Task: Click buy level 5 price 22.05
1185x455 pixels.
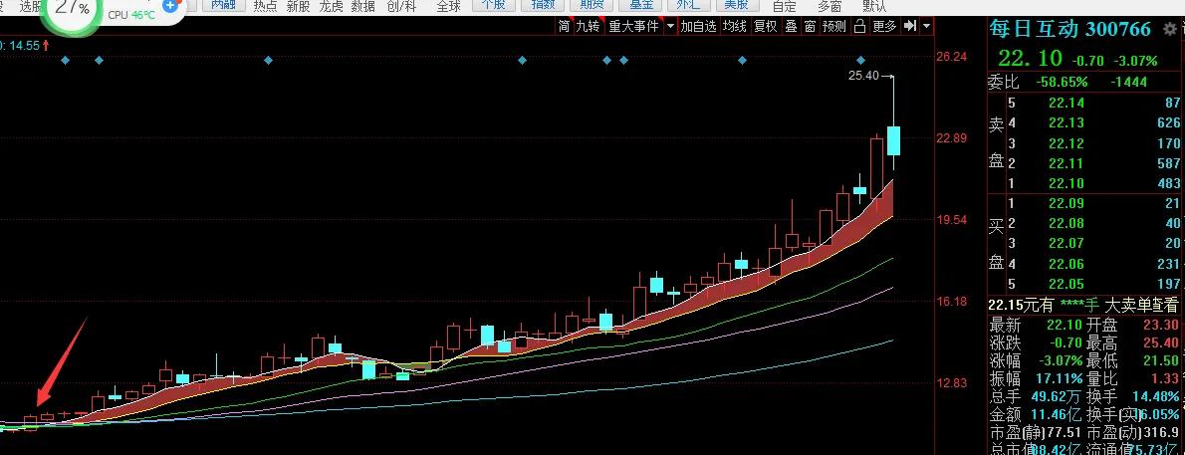Action: 1066,284
